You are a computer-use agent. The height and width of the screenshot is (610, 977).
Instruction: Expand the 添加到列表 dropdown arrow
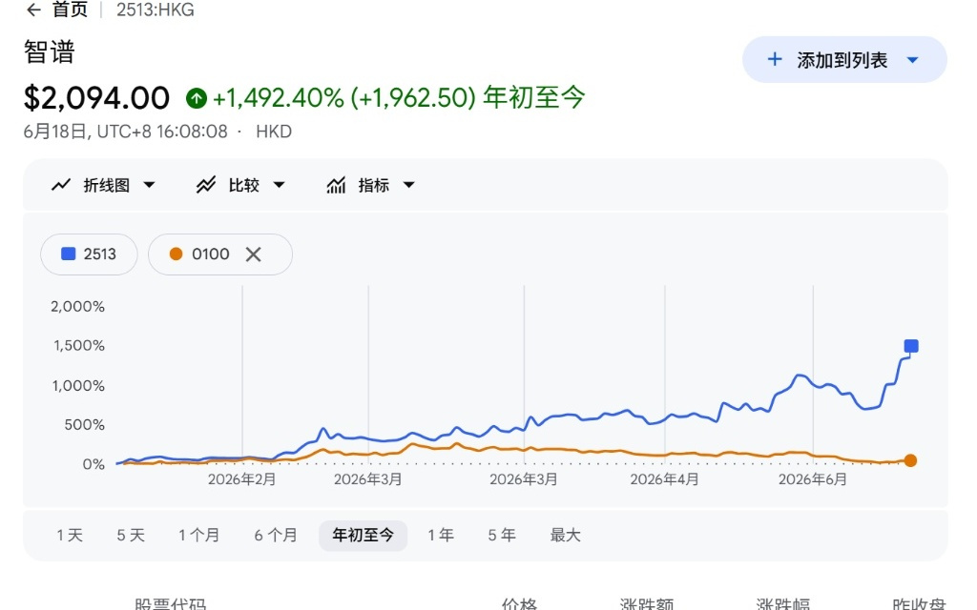(913, 60)
